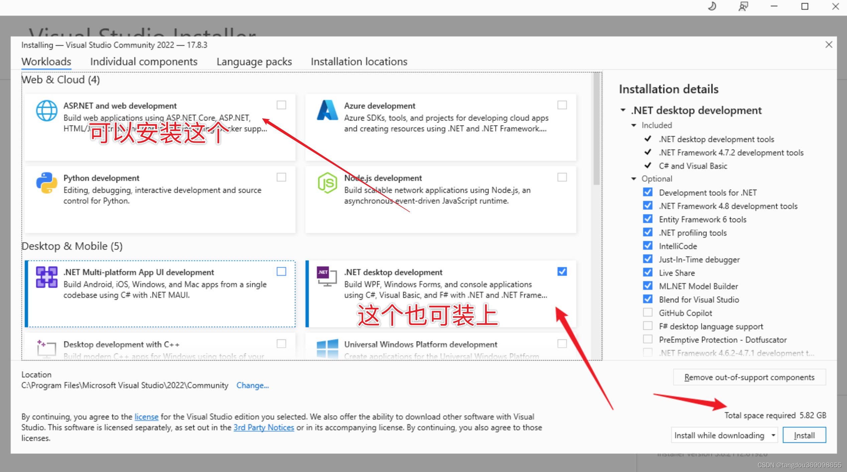
Task: Click the Azure development logo icon
Action: [x=327, y=110]
